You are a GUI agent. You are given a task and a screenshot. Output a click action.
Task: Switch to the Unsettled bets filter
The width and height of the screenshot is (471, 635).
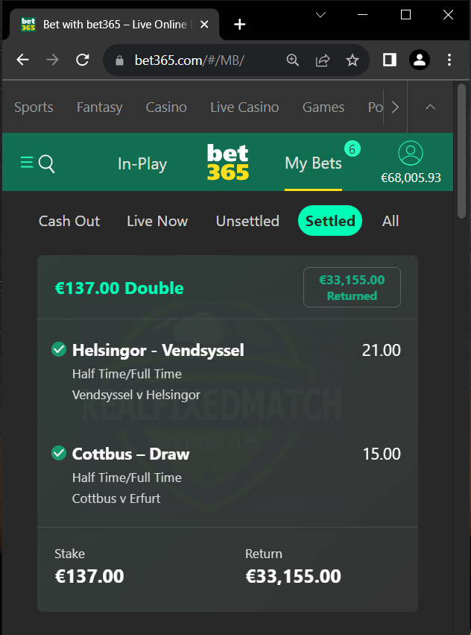click(x=247, y=221)
